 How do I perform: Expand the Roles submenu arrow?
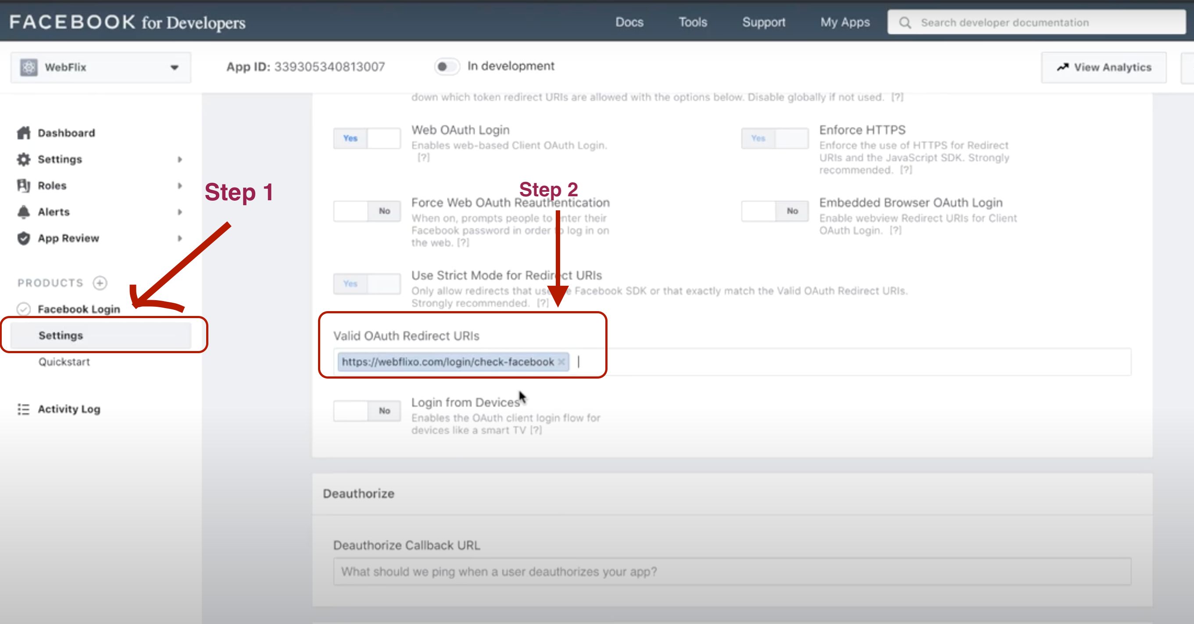(x=180, y=186)
